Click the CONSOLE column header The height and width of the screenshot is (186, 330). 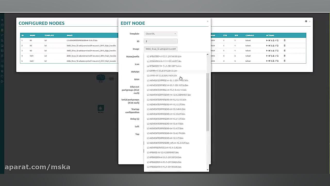250,35
